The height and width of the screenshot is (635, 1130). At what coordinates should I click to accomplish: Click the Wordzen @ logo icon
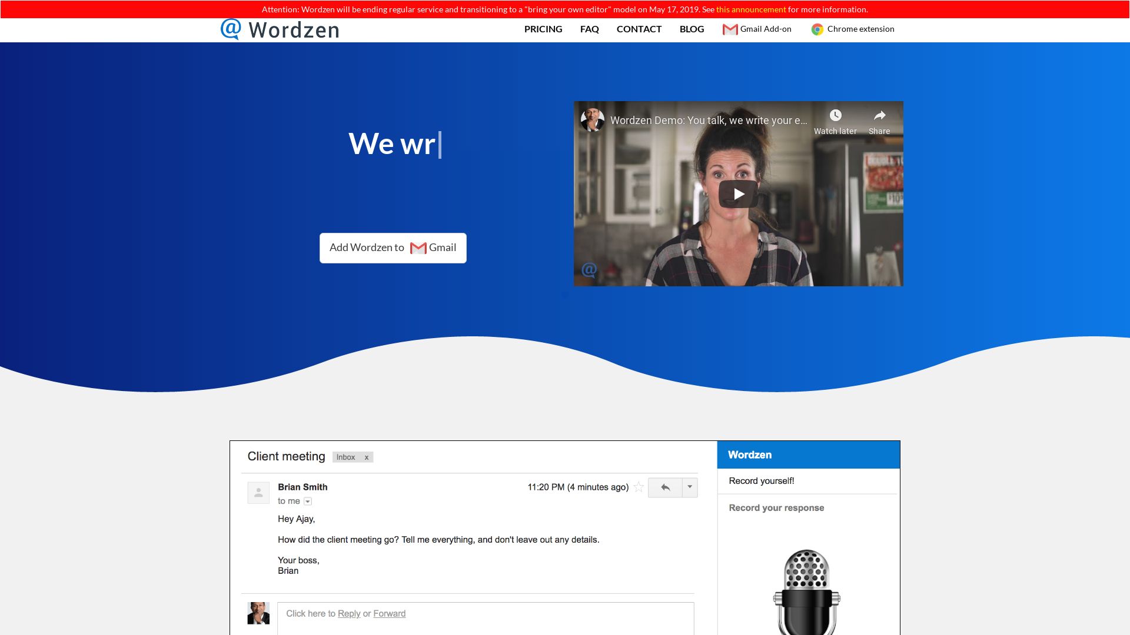point(231,29)
